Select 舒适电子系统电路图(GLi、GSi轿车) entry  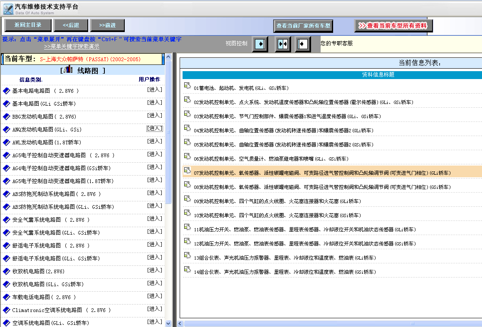[56, 258]
